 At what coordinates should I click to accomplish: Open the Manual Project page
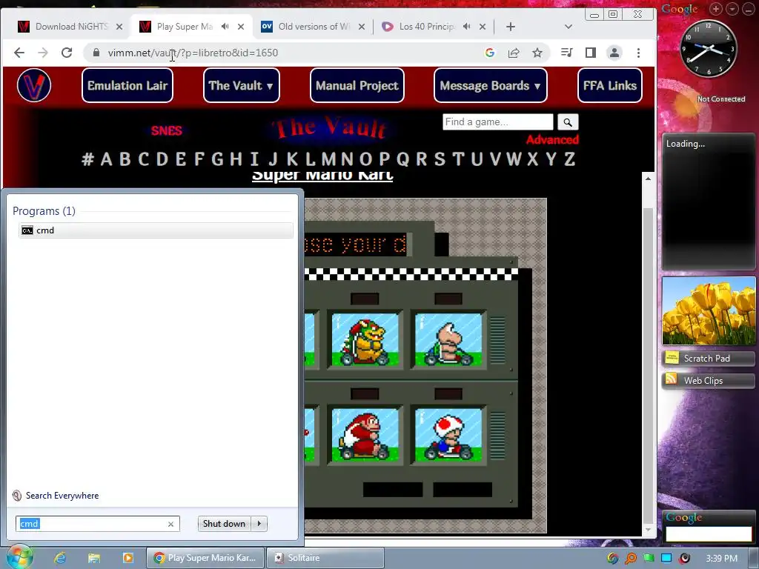357,86
